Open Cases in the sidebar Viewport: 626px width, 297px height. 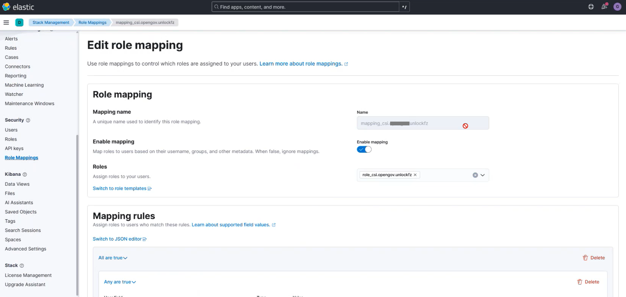pos(12,57)
